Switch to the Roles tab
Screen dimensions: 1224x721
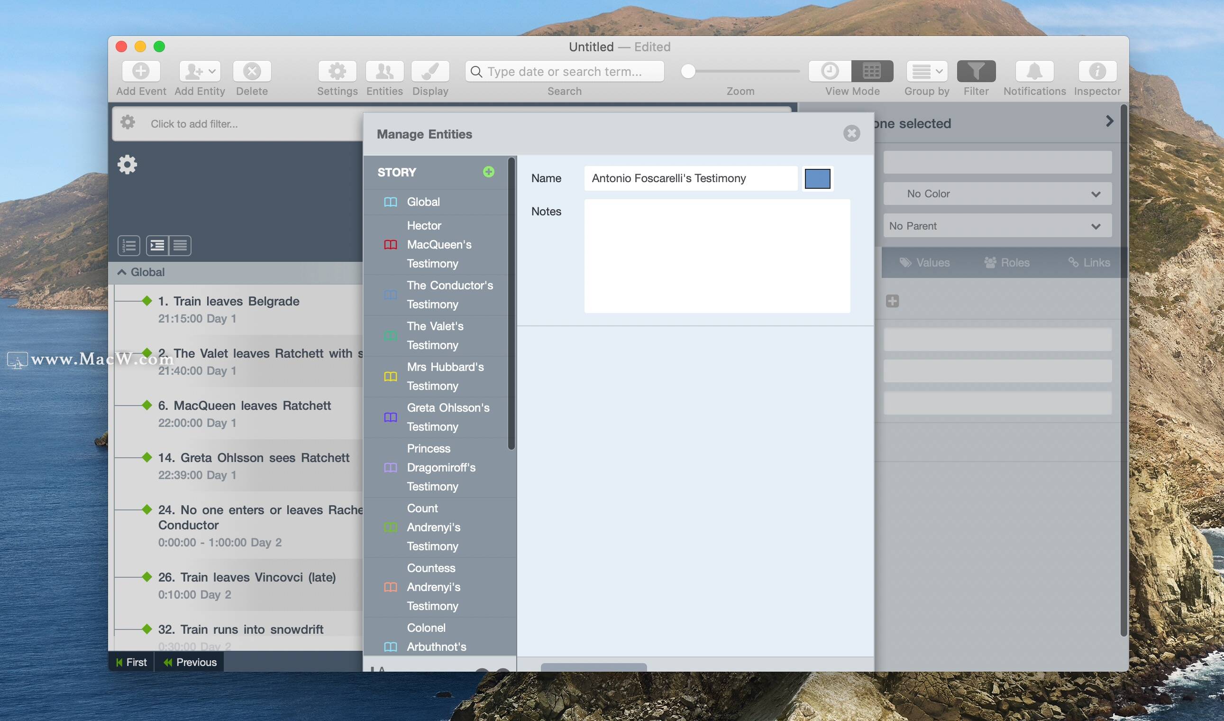(1007, 262)
